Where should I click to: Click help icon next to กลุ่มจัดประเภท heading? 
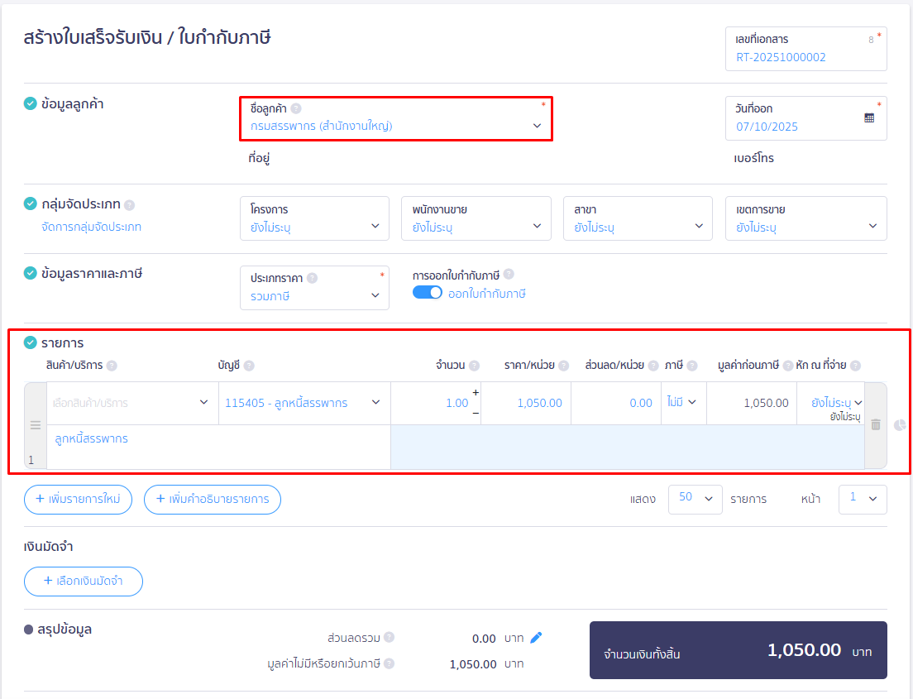pos(130,205)
